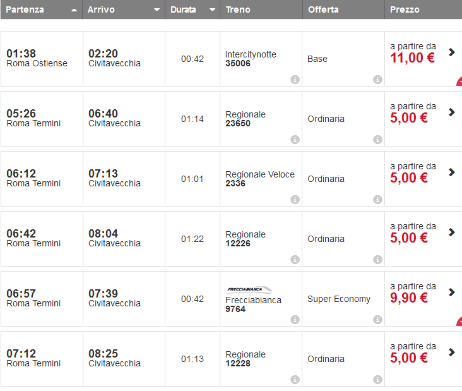
Task: Expand the 01:38 Roma Ostiense fare arrow
Action: tap(452, 52)
